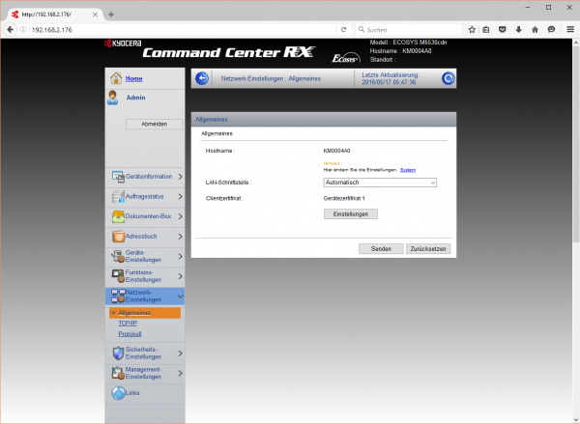
Task: Click the blue back arrow icon
Action: tap(202, 78)
